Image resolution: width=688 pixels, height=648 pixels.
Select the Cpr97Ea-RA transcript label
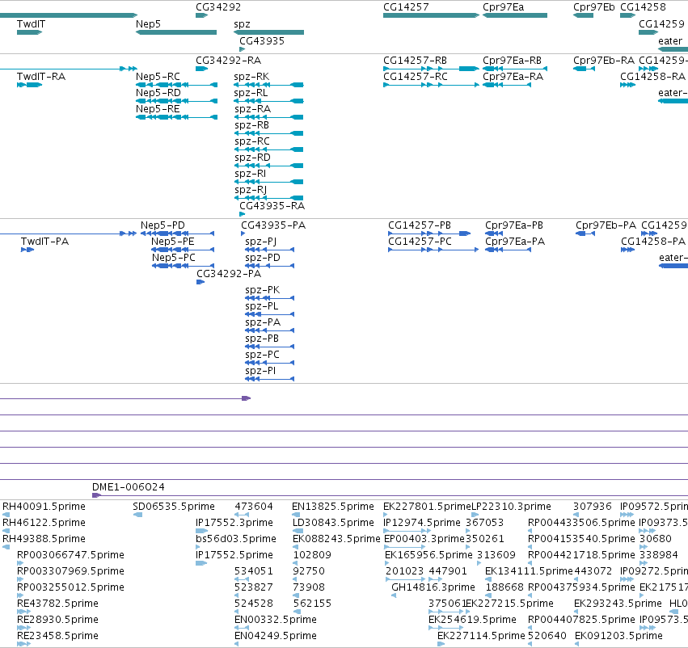pyautogui.click(x=513, y=77)
